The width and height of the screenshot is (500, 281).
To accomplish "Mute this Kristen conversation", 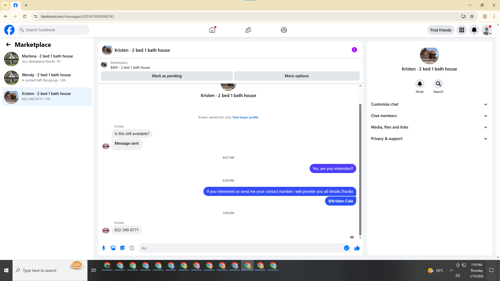I will point(420,84).
